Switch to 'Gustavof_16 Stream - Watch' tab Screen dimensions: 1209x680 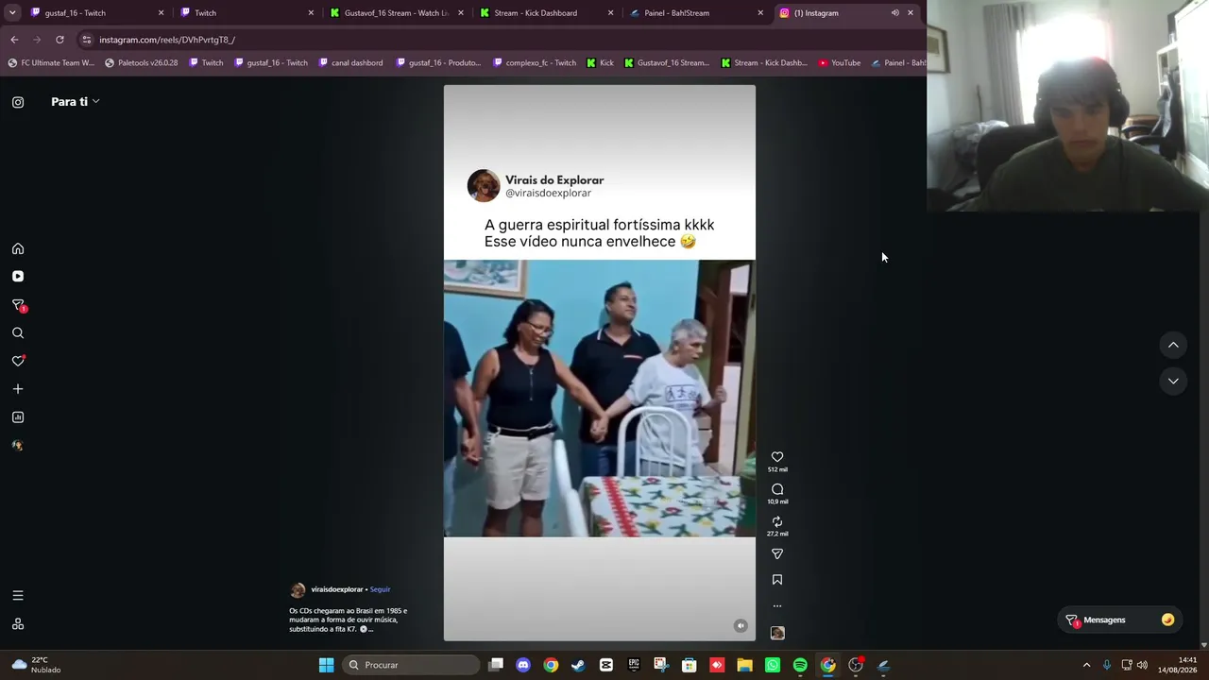(396, 13)
